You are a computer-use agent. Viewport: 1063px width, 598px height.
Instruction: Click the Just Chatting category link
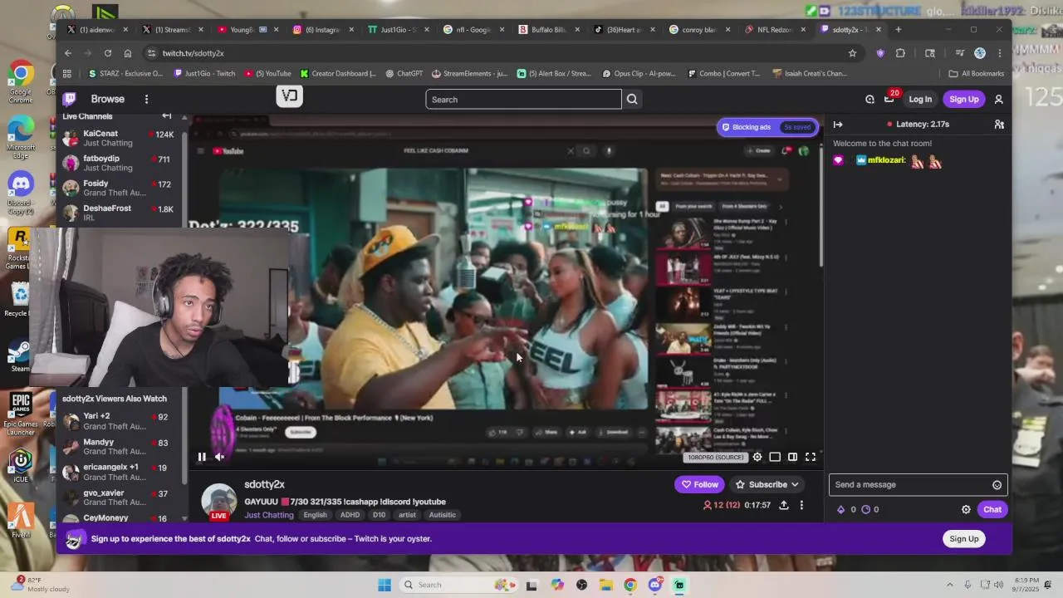[x=269, y=515]
